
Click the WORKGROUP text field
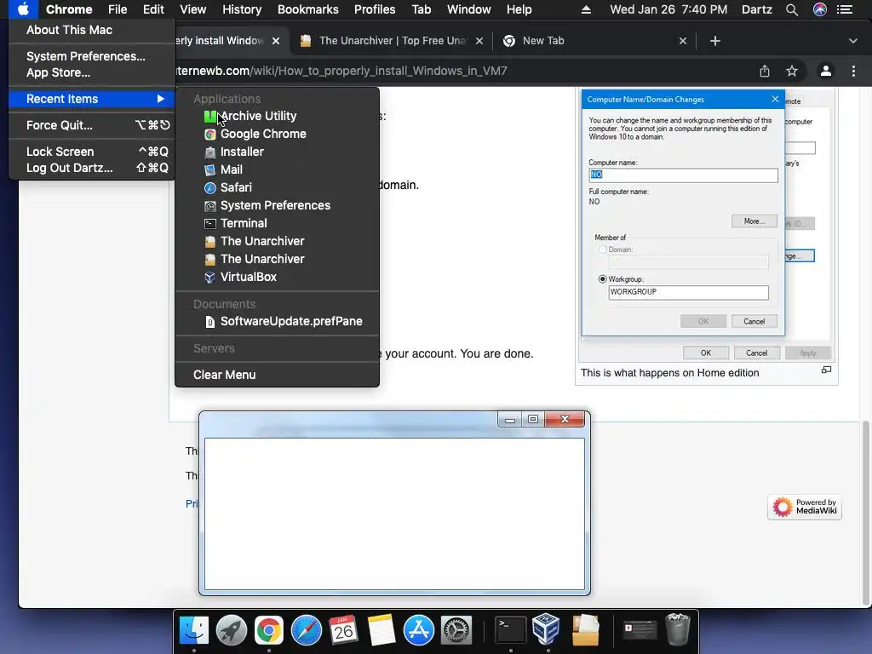(x=688, y=292)
